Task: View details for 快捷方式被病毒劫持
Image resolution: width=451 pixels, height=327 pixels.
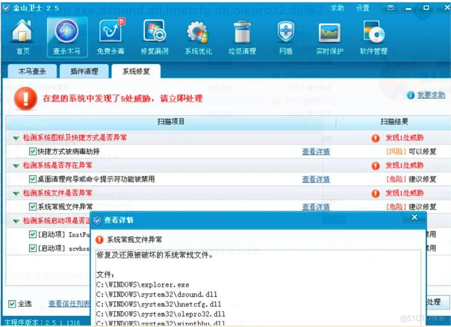Action: 316,151
